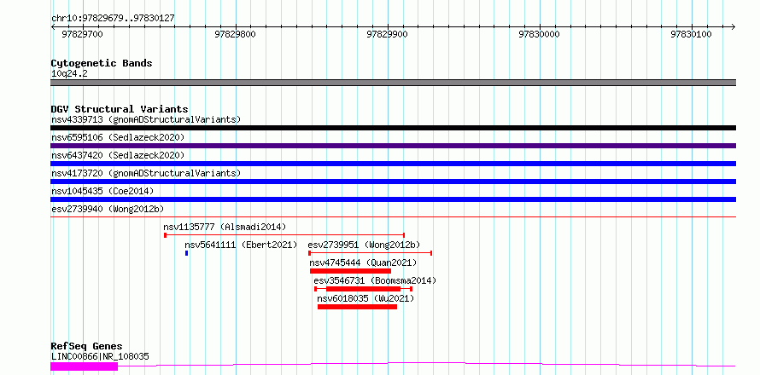The width and height of the screenshot is (760, 375).
Task: Click label nsv4173720 (gnomADStructuralVariants)
Action: point(146,173)
